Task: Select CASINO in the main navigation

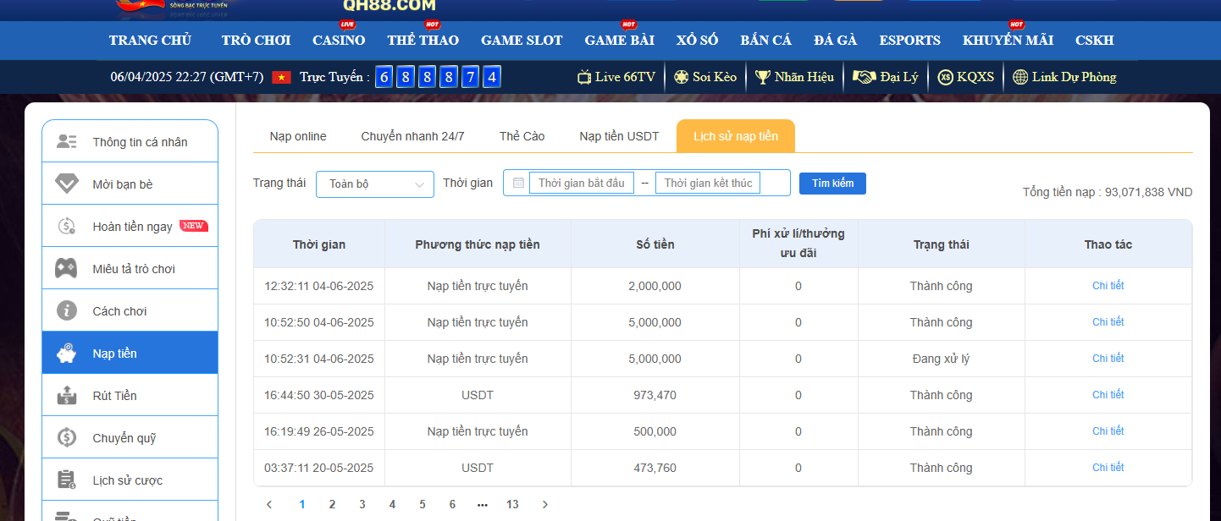Action: (339, 40)
